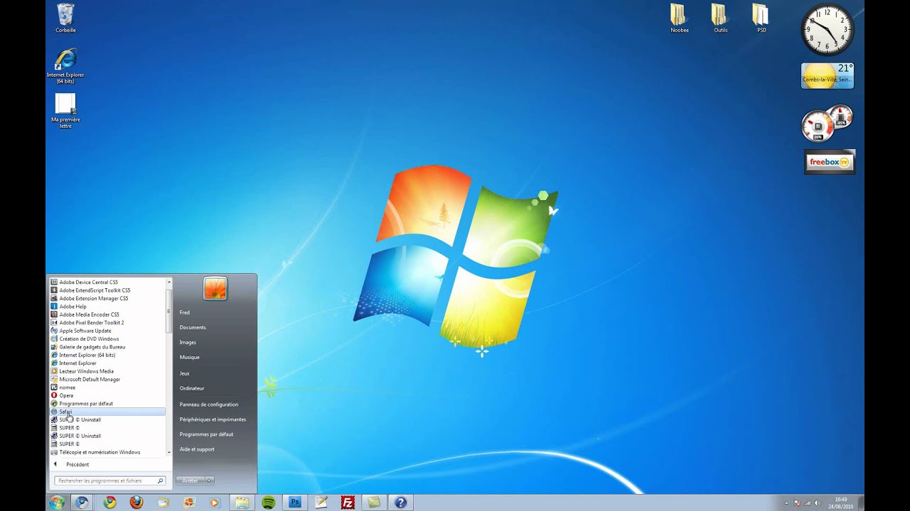Launch Adobe Extension Manager CS5
The height and width of the screenshot is (511, 910).
(x=108, y=298)
